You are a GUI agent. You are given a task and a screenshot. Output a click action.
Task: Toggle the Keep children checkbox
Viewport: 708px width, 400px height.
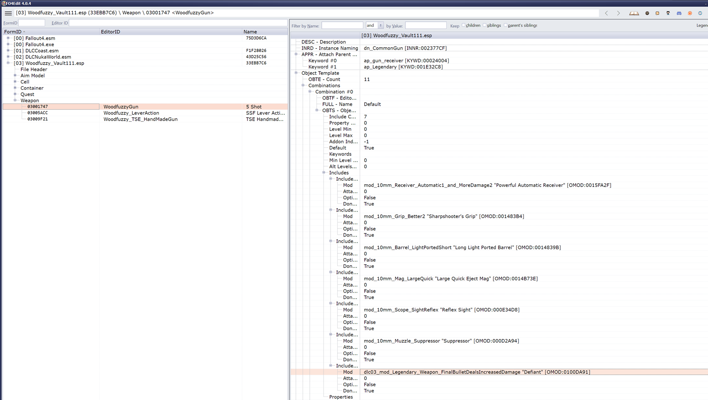point(464,25)
